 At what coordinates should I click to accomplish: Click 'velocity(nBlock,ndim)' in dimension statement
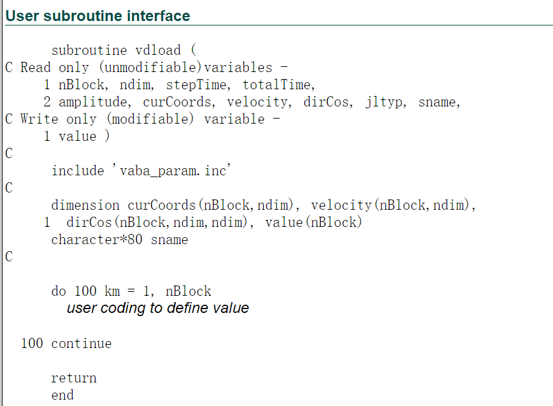click(x=393, y=205)
